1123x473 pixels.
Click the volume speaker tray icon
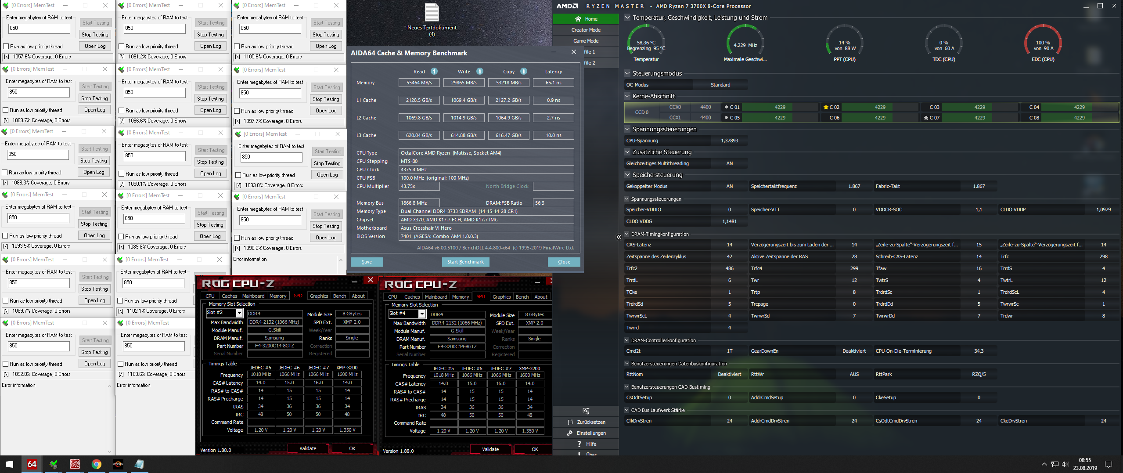1065,464
